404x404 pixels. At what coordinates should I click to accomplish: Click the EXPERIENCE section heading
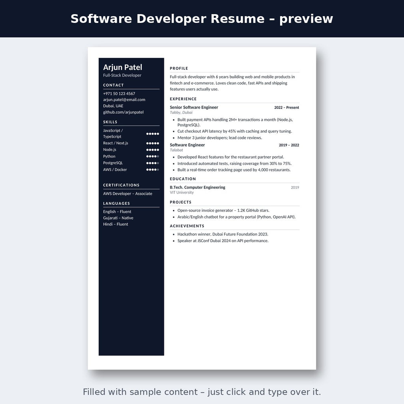[183, 99]
